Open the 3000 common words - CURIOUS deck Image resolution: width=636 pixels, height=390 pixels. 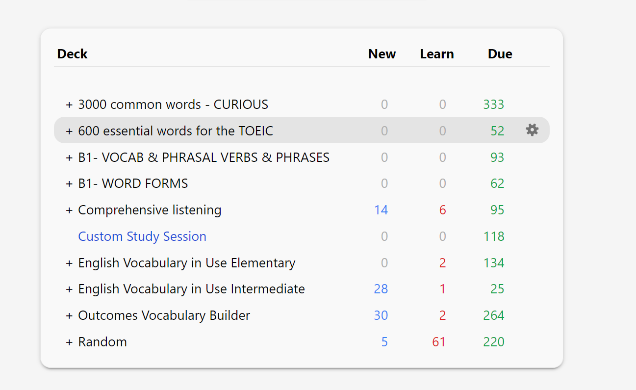pyautogui.click(x=173, y=104)
